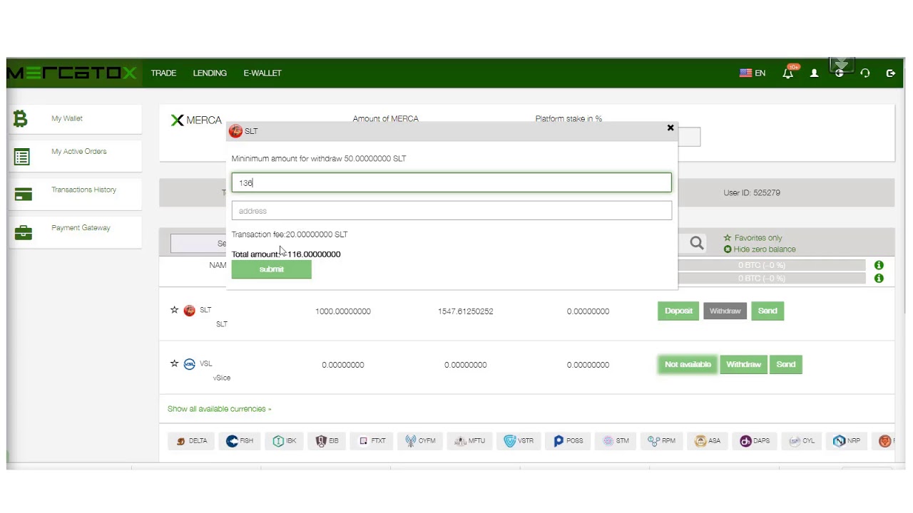Screen dimensions: 913x513
Task: Click the withdraw amount field
Action: click(452, 183)
